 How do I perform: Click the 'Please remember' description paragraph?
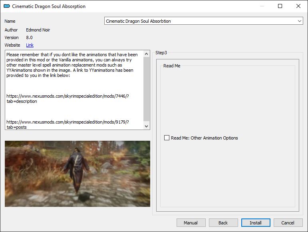pos(72,65)
